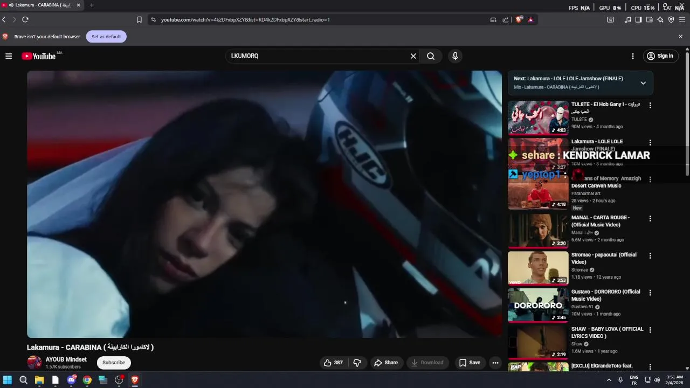
Task: Open Brave Wallet icon
Action: click(650, 19)
